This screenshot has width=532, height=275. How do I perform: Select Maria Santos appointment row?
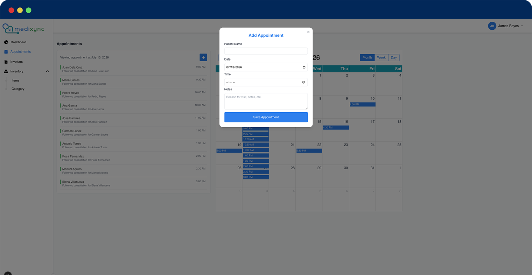(133, 82)
